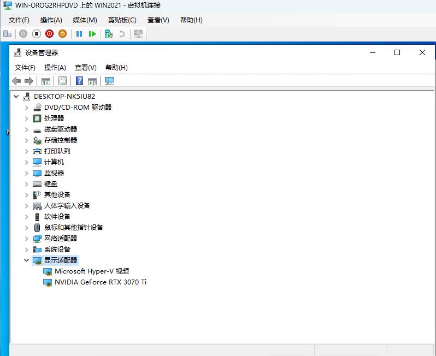Image resolution: width=436 pixels, height=356 pixels.
Task: Expand the 处理器 category
Action: click(x=26, y=118)
